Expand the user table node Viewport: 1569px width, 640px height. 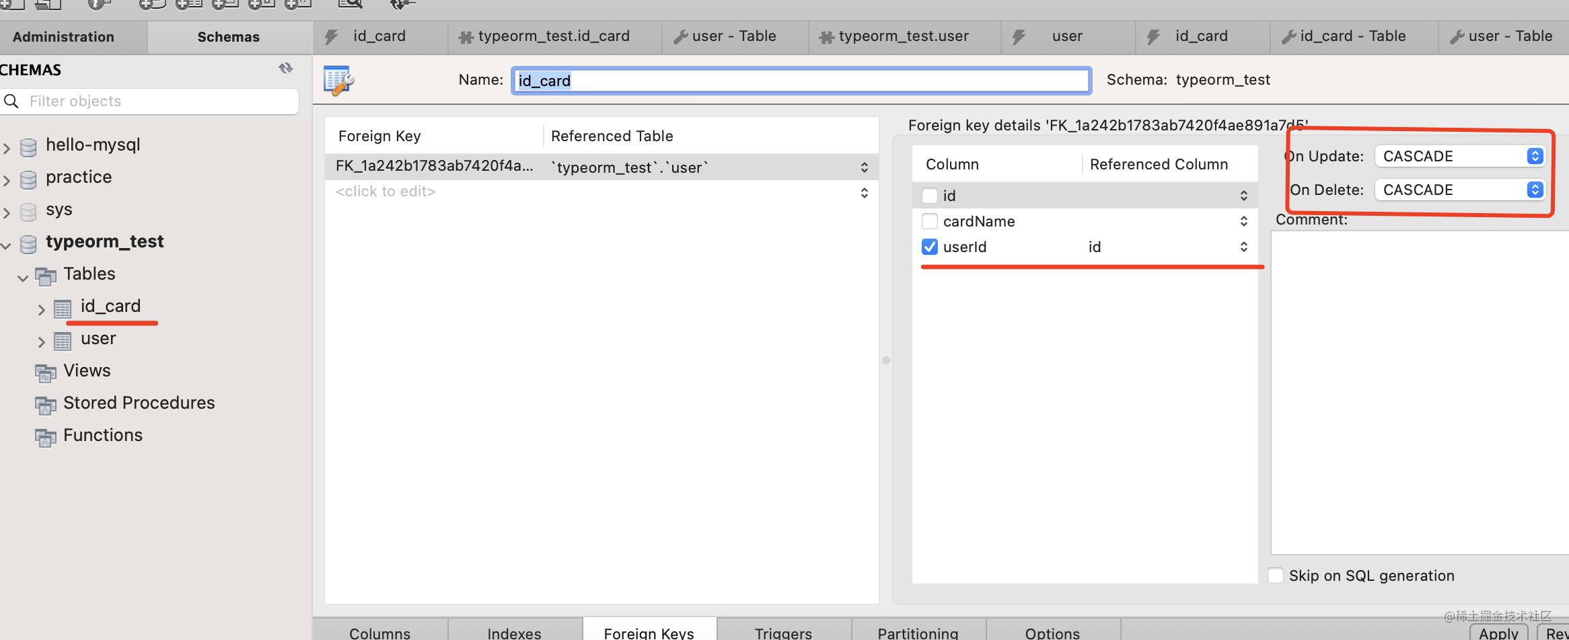[41, 342]
